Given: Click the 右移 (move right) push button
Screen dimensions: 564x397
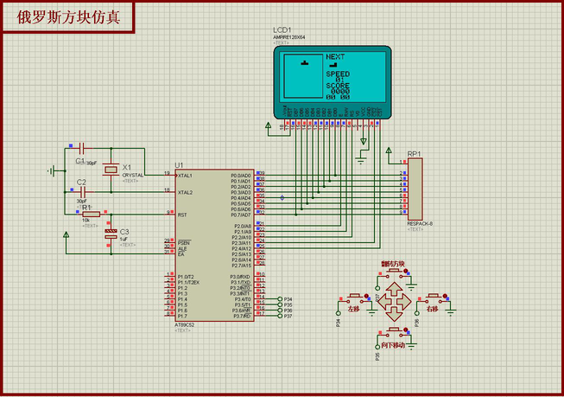Looking at the screenshot, I should click(x=434, y=296).
